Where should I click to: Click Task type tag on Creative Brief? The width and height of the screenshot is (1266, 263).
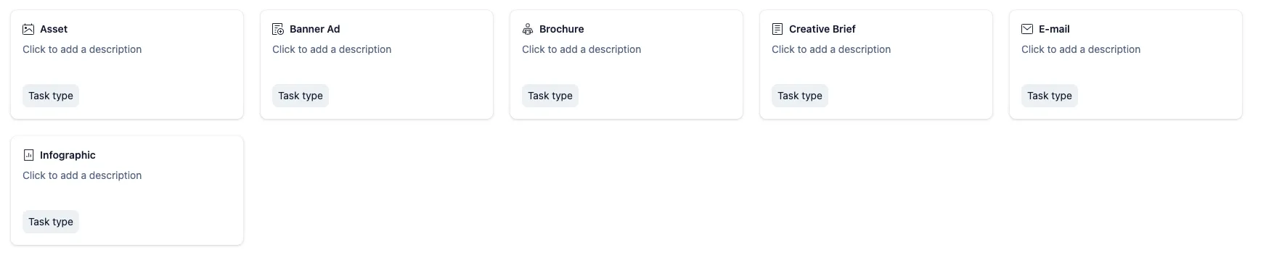click(800, 96)
